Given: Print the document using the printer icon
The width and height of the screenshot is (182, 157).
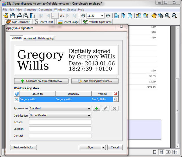Looking at the screenshot, I should (x=19, y=16).
